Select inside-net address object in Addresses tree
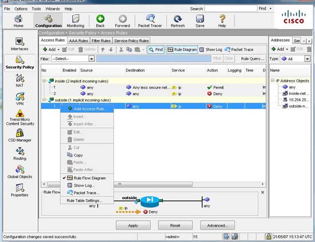Image resolution: width=315 pixels, height=242 pixels. [x=296, y=93]
